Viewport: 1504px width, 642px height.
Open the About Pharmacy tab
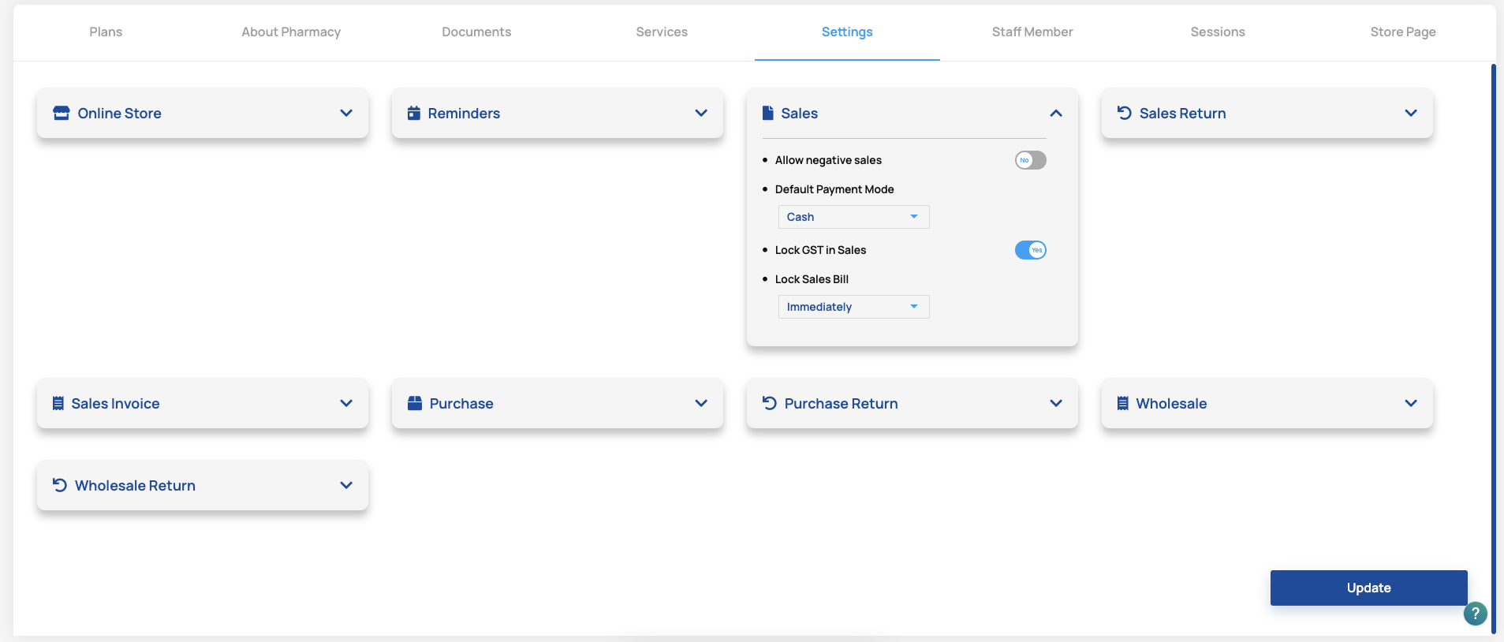pyautogui.click(x=291, y=32)
